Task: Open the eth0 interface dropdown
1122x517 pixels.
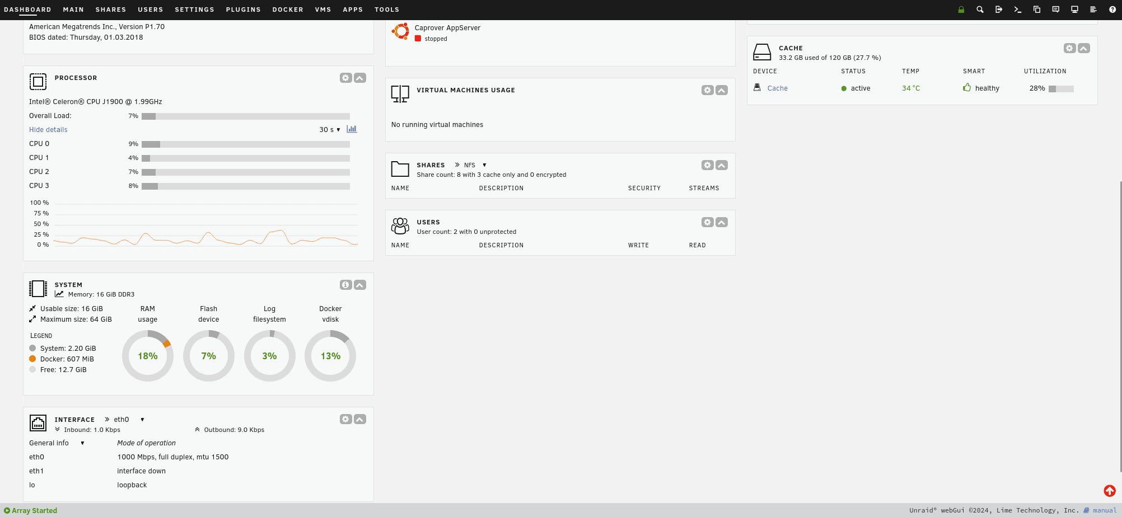Action: coord(129,420)
